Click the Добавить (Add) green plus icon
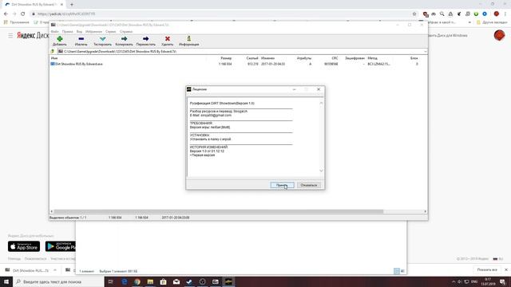 (60, 39)
